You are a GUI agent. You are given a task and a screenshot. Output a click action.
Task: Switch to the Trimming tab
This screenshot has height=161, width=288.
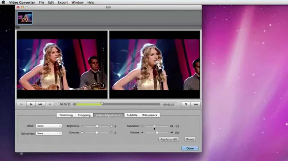tap(66, 115)
